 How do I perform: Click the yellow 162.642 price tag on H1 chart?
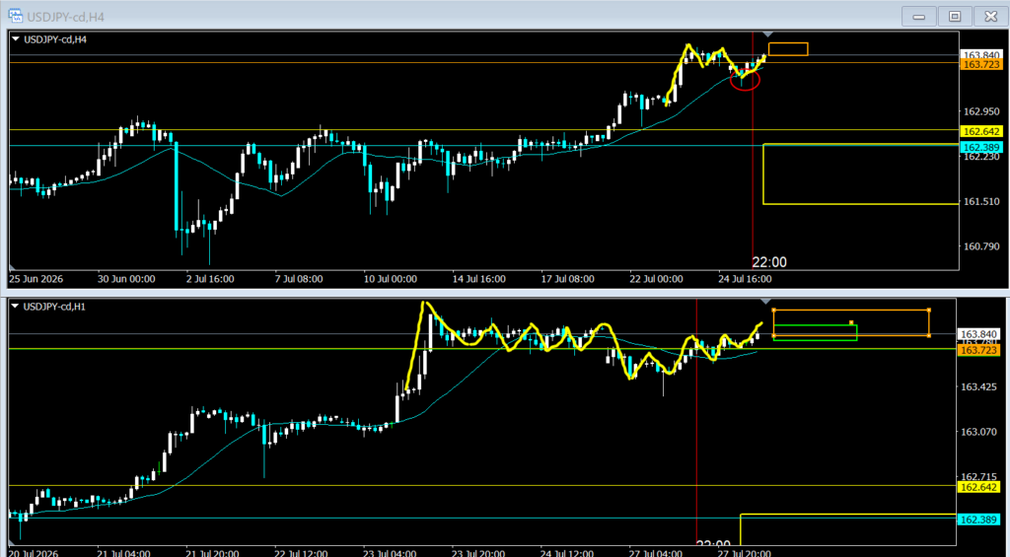[x=979, y=487]
